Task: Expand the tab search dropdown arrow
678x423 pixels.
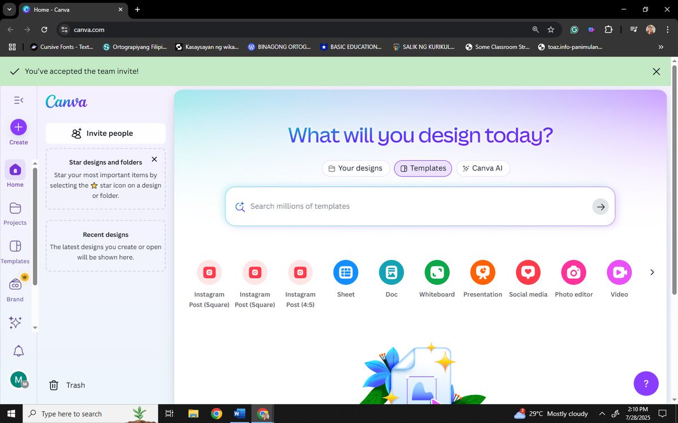Action: tap(10, 9)
